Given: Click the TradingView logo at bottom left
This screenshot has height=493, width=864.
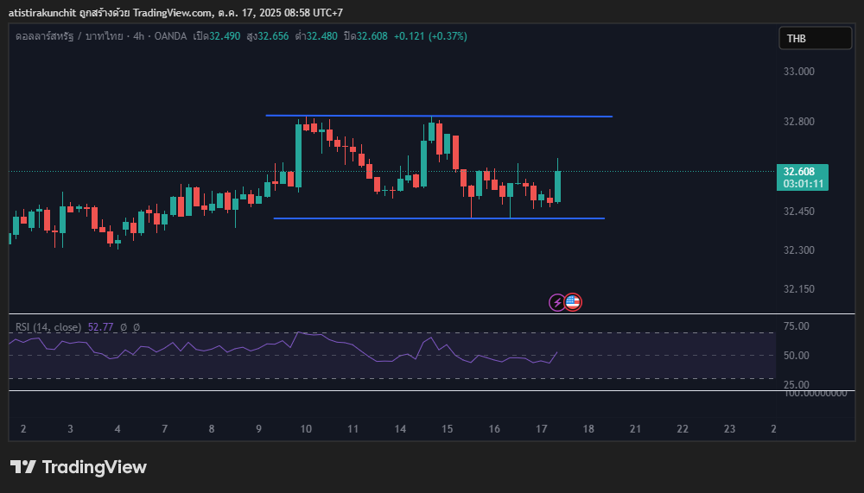Looking at the screenshot, I should tap(79, 467).
